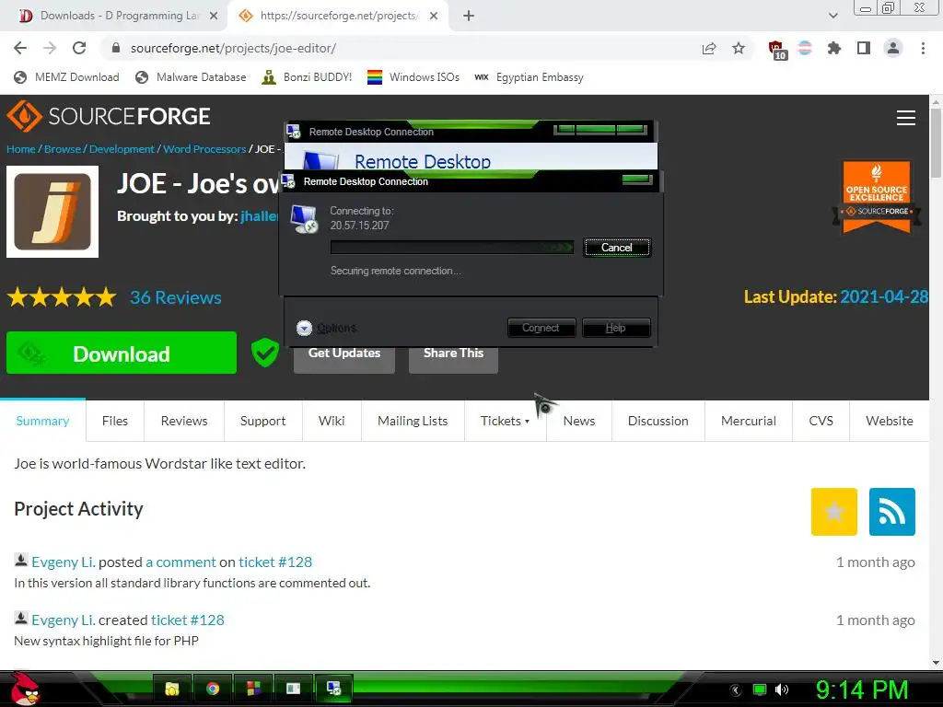Click the Open Source Excellence badge
This screenshot has height=707, width=943.
[x=877, y=197]
